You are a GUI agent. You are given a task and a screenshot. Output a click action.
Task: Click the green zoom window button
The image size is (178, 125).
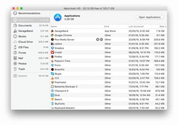point(22,9)
